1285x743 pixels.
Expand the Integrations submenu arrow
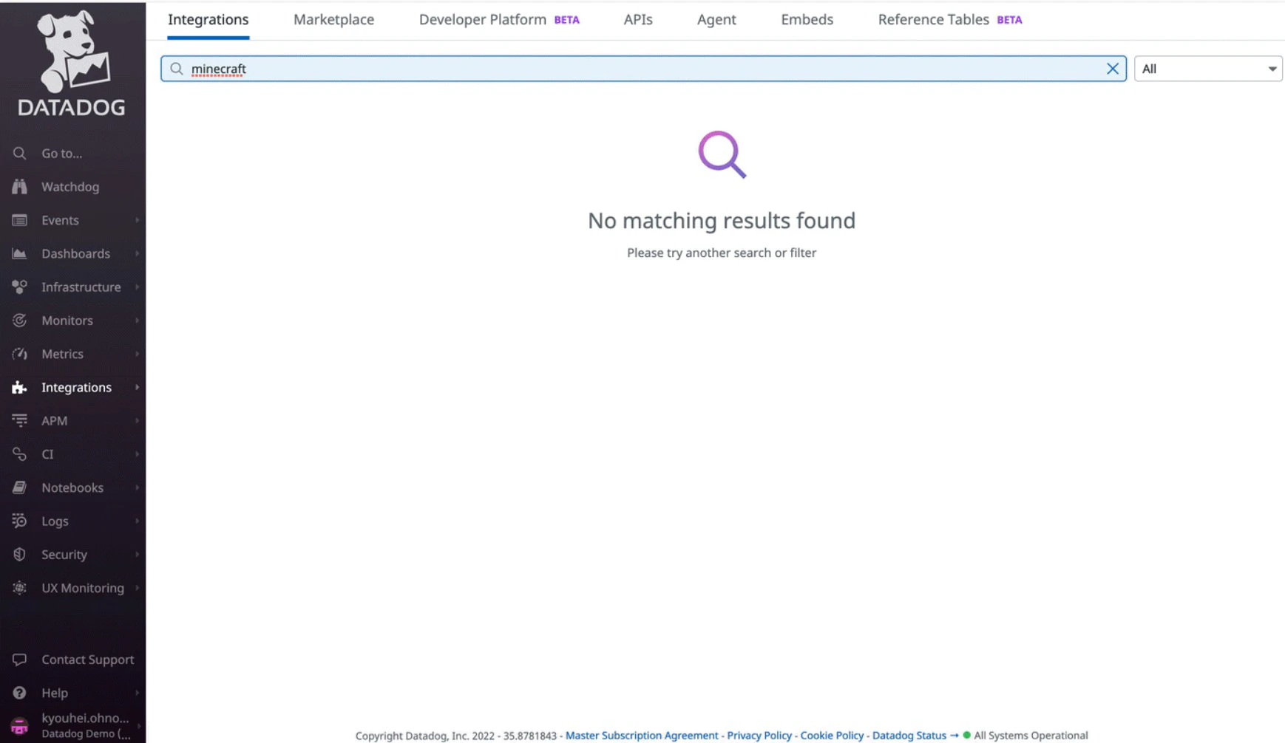[x=137, y=387]
